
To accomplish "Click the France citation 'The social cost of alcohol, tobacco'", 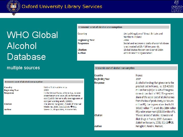I will pos(155,119).
